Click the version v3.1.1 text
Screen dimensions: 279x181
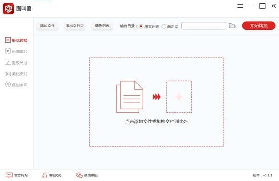point(262,175)
